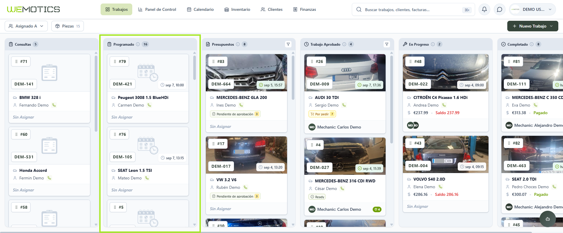Click 'SEAT Leon 1.5 TSI' card title
This screenshot has width=563, height=233.
(x=135, y=170)
